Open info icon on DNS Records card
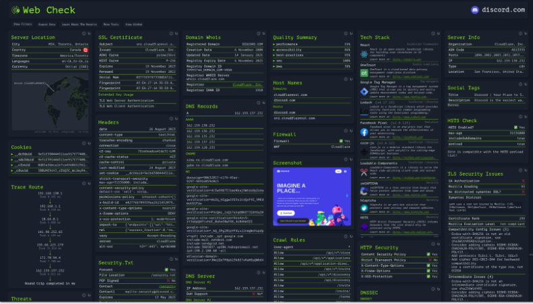 pyautogui.click(x=259, y=103)
